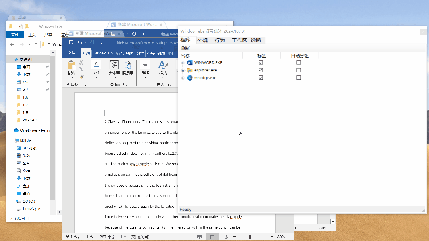This screenshot has height=241, width=429.
Task: Switch to Word's 插入 ribbon tab
Action: [120, 52]
